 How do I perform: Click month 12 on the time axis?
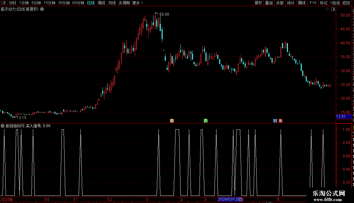click(110, 199)
